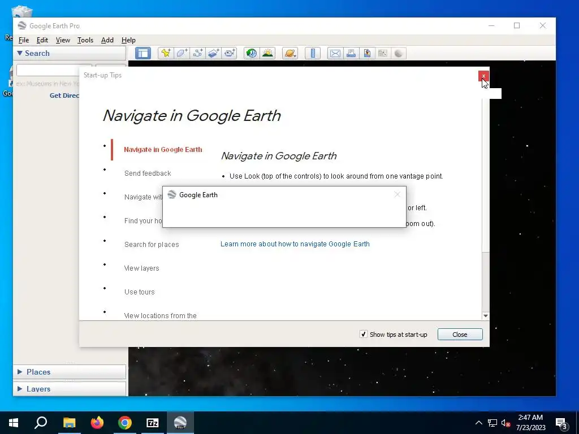This screenshot has width=579, height=434.
Task: Open the Windows Start menu
Action: coord(14,423)
